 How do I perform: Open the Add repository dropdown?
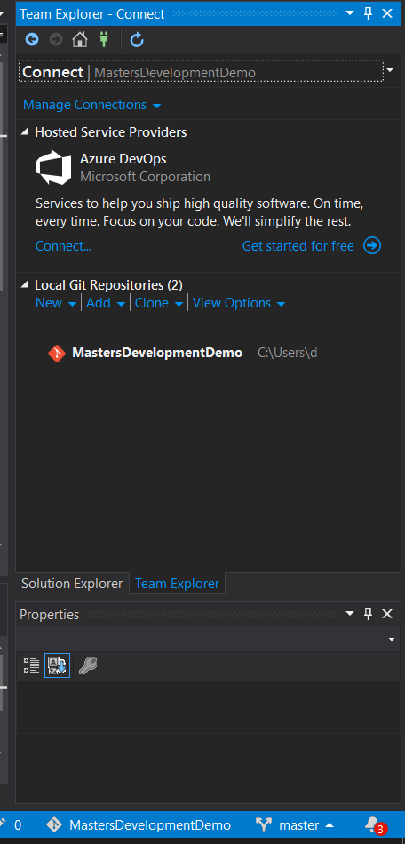coord(106,303)
